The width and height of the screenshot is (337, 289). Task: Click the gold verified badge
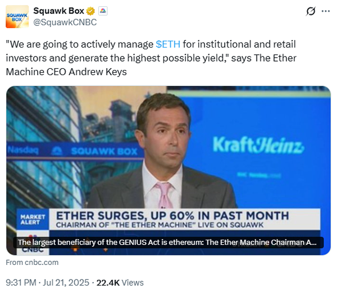click(89, 11)
